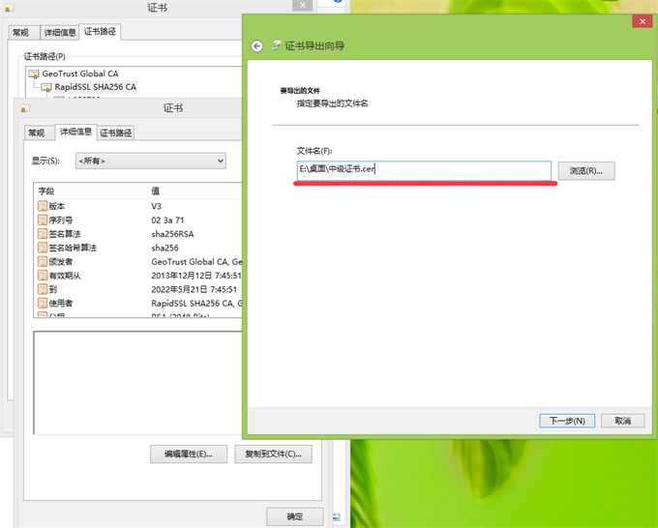Click the 复制到文件(C)... button
The height and width of the screenshot is (528, 658).
tap(273, 454)
